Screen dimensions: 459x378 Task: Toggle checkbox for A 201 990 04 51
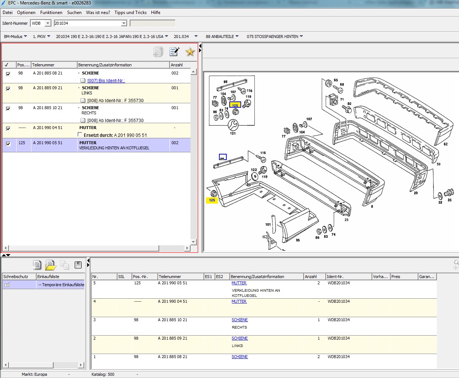click(x=8, y=128)
